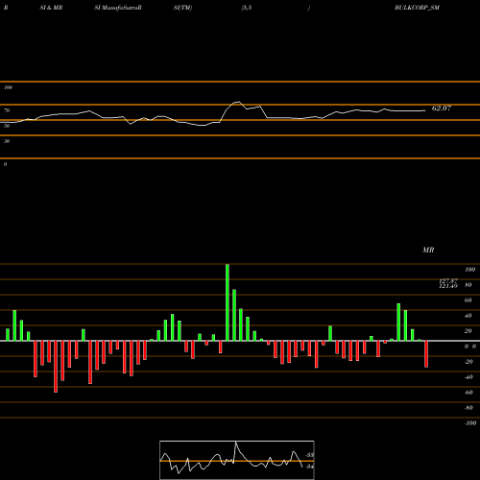Select the 121.49 value on MR chart
The width and height of the screenshot is (480, 480).
[448, 286]
